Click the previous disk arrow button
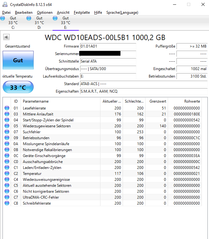Screen dimensions: 209x239 6,37
